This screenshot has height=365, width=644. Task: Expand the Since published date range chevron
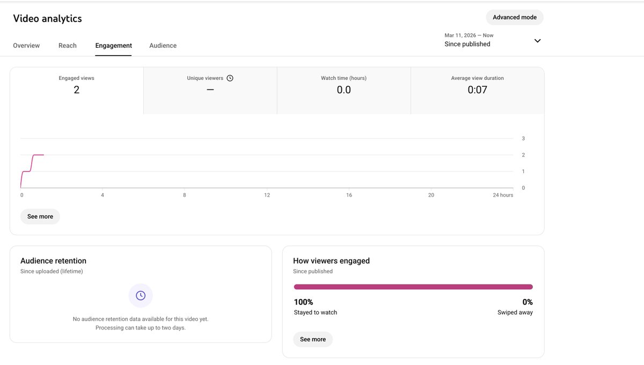(x=537, y=41)
